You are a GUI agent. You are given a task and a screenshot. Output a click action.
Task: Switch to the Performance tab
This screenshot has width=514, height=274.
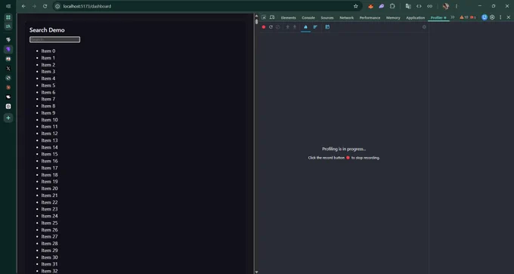370,17
